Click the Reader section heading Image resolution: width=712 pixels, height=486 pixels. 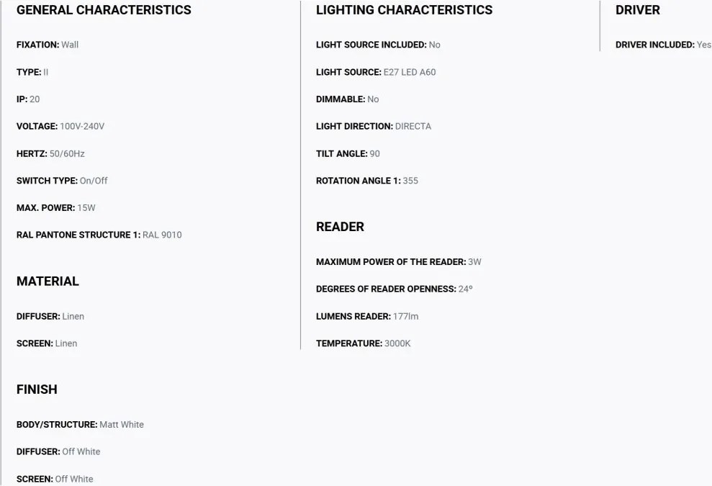pyautogui.click(x=340, y=227)
